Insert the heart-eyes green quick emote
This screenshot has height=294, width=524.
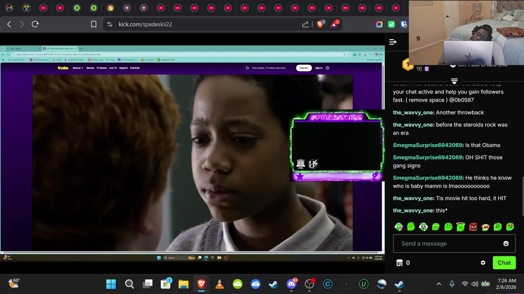[x=510, y=227]
